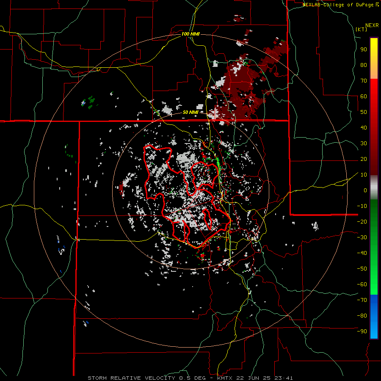The height and width of the screenshot is (381, 381).
Task: Select the NEXLAB-College of DuPage header text
Action: click(x=341, y=5)
